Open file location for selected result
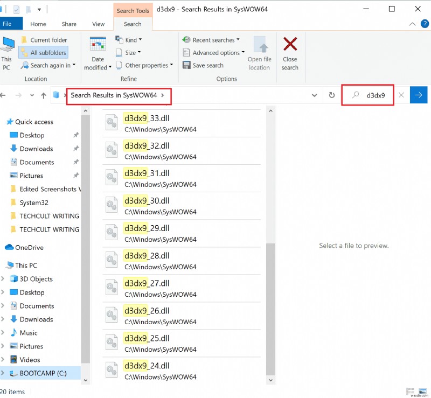 point(259,54)
